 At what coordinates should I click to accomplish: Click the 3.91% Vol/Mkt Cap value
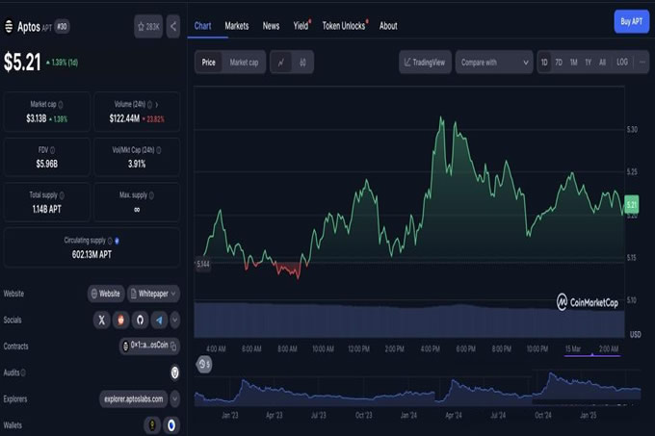(x=137, y=164)
